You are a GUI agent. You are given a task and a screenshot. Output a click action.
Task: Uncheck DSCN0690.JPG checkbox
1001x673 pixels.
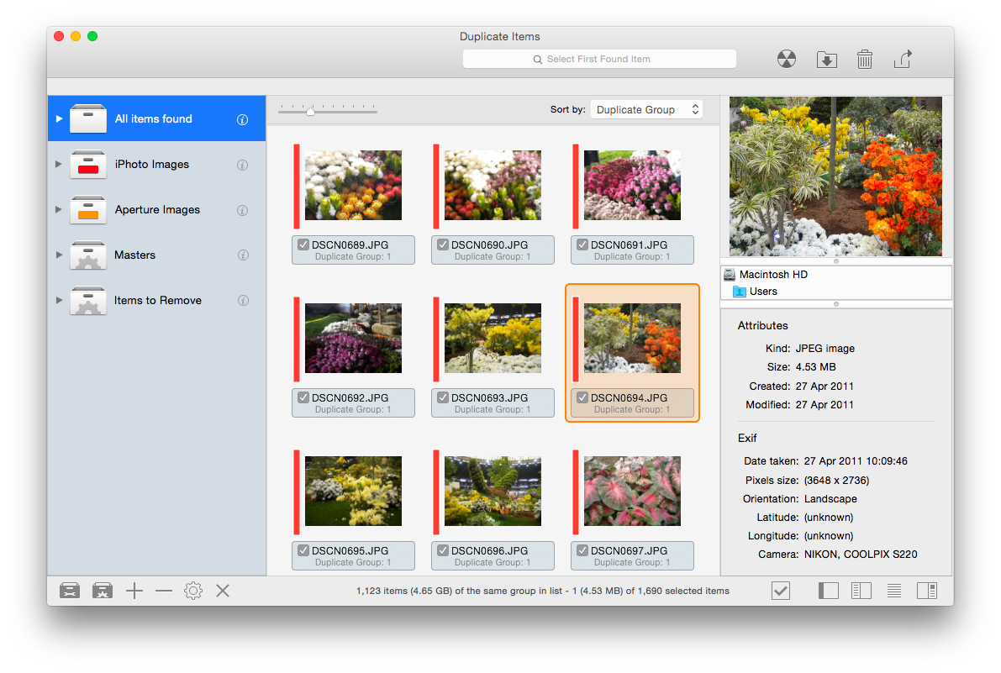pos(443,244)
